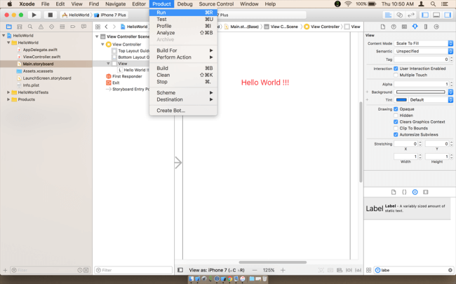Click the zoom in plus button
The width and height of the screenshot is (456, 284).
pos(283,270)
